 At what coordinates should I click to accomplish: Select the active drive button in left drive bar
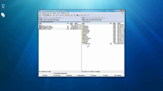click(40, 18)
